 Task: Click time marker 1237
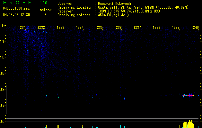coord(137,28)
